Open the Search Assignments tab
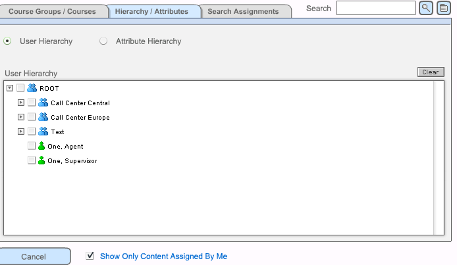457x265 pixels. pyautogui.click(x=243, y=12)
